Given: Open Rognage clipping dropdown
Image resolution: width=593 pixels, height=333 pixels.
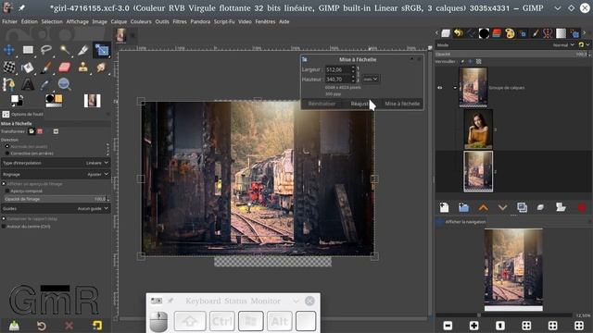Looking at the screenshot, I should coord(56,175).
